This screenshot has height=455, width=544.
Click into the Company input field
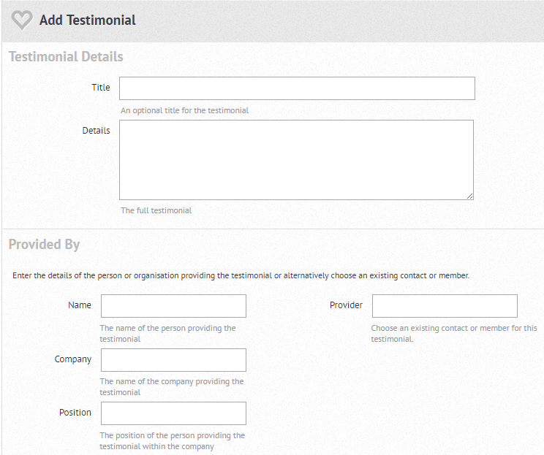pos(173,360)
